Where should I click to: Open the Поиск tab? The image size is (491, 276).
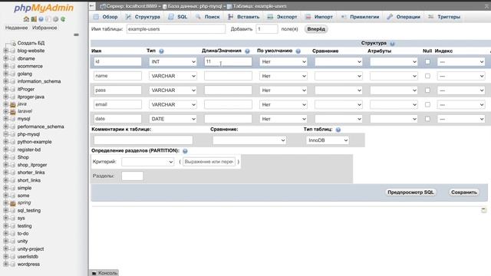(208, 17)
